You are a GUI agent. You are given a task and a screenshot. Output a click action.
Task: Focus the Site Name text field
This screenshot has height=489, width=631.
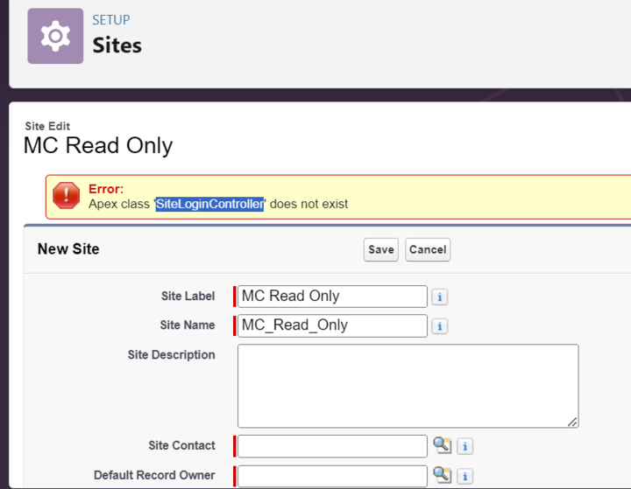point(332,325)
